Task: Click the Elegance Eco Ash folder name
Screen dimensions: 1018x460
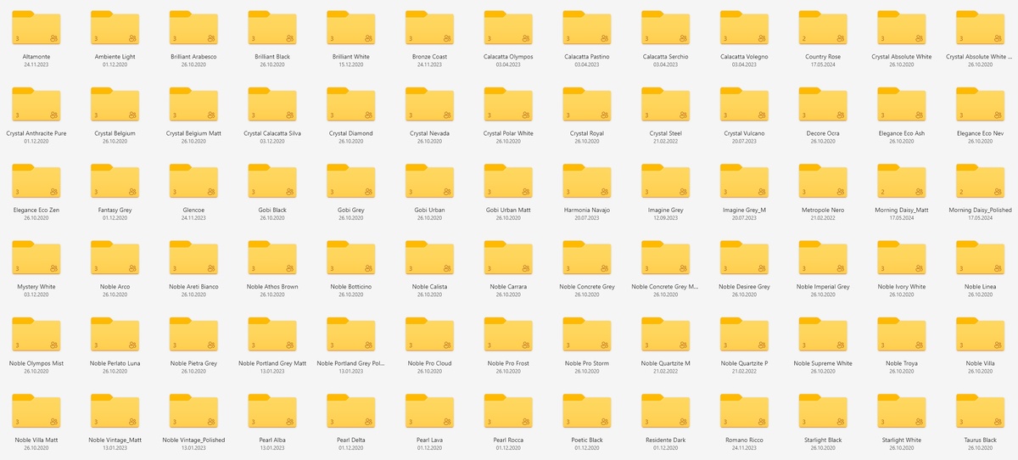Action: (902, 133)
